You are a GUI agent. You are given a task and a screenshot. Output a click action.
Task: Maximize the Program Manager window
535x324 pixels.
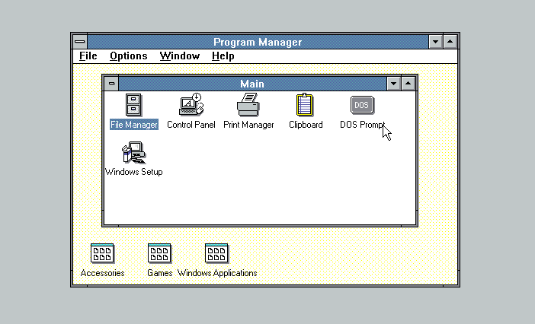coord(450,42)
